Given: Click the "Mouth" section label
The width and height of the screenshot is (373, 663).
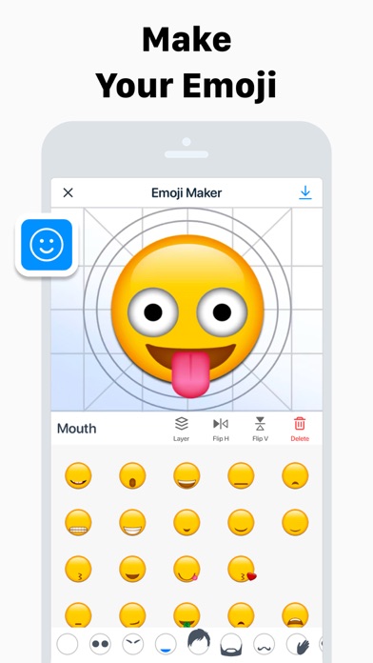Looking at the screenshot, I should [x=76, y=429].
